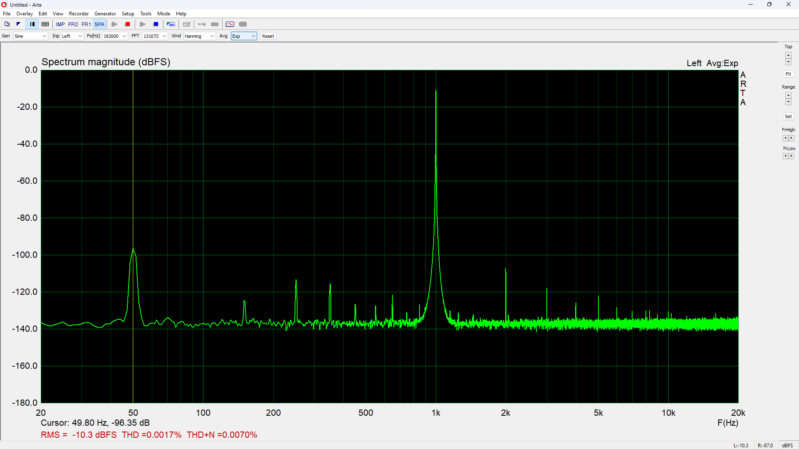This screenshot has width=799, height=449.
Task: Open the Setup menu
Action: tap(128, 14)
